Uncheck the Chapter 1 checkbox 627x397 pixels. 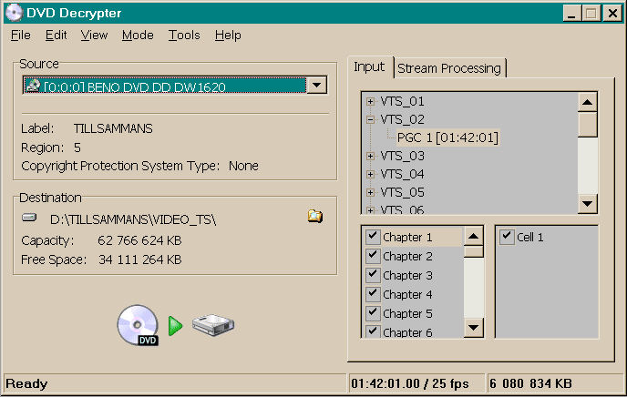(372, 237)
